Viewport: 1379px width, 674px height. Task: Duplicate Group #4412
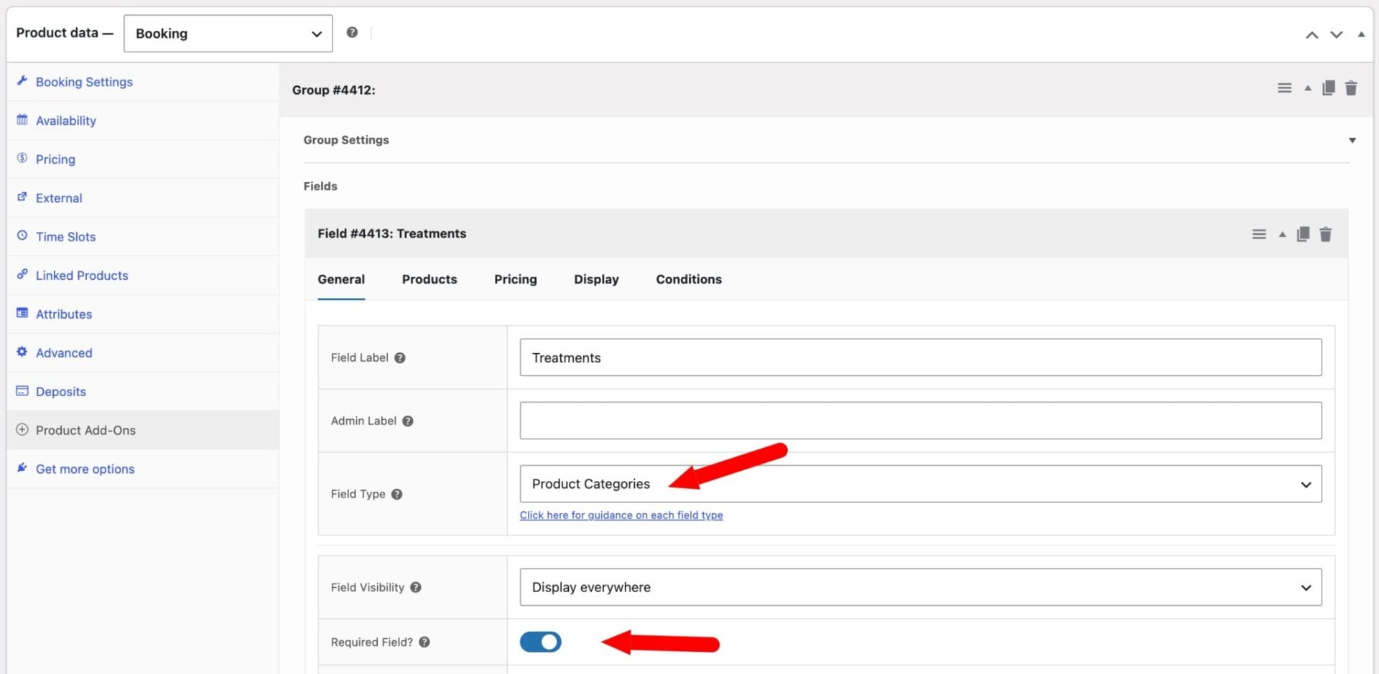1329,88
